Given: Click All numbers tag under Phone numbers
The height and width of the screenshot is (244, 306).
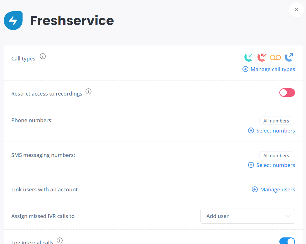Looking at the screenshot, I should pyautogui.click(x=276, y=121).
